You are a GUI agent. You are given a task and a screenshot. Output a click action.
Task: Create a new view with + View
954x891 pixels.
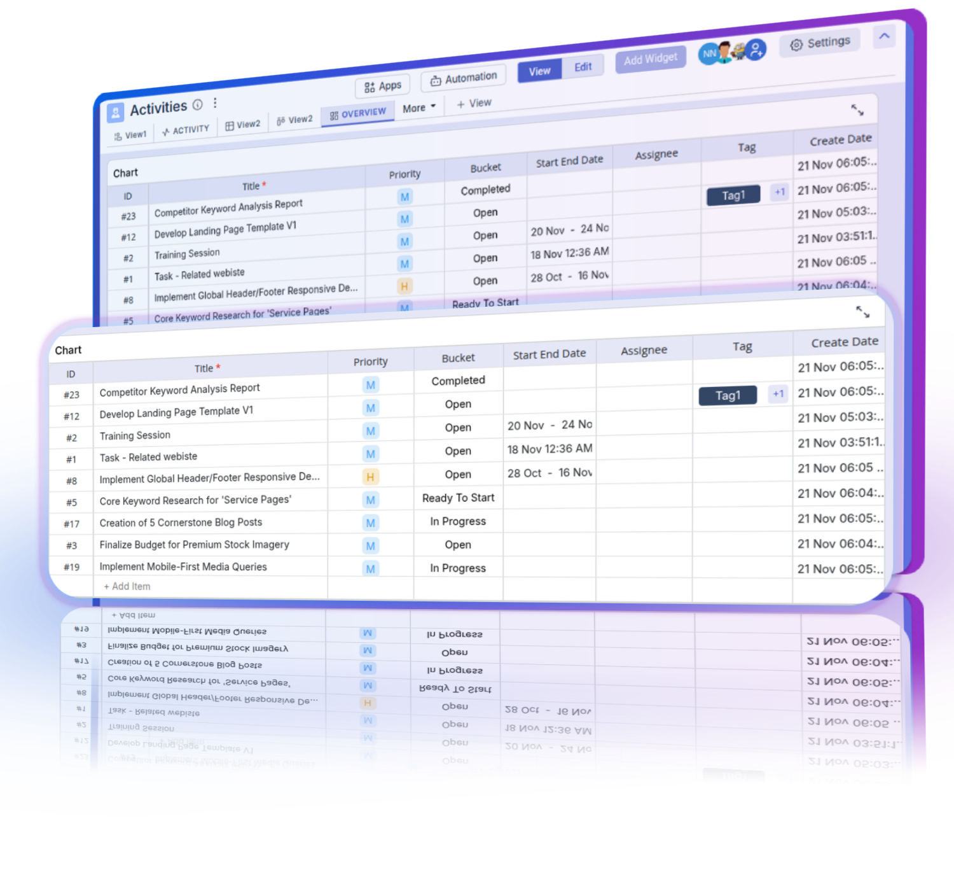point(473,102)
